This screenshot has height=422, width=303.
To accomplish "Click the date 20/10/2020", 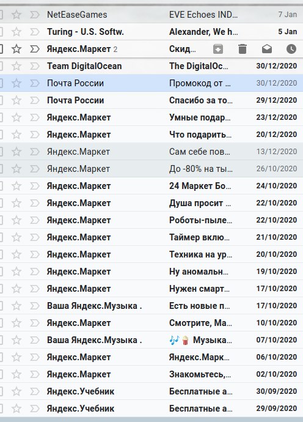I will (276, 254).
